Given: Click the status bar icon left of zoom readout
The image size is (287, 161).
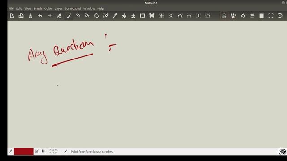Looking at the screenshot, I should click(43, 151).
